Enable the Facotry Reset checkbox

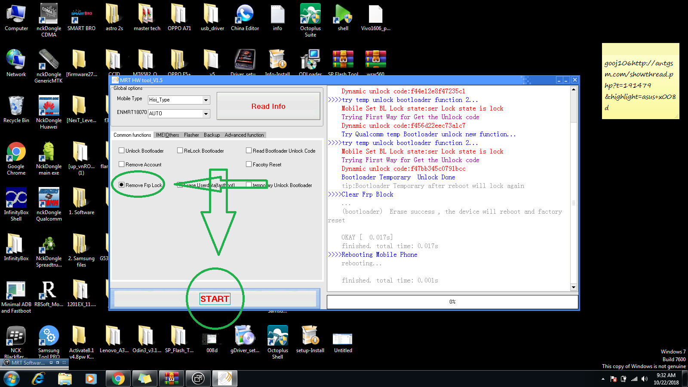point(249,164)
